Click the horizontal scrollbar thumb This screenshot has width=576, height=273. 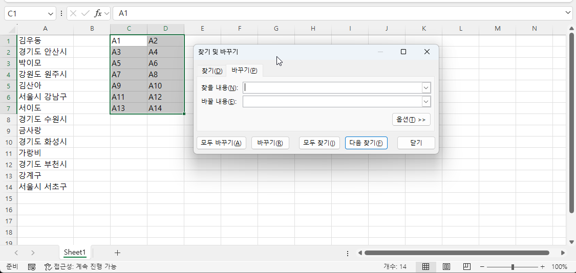coord(457,253)
